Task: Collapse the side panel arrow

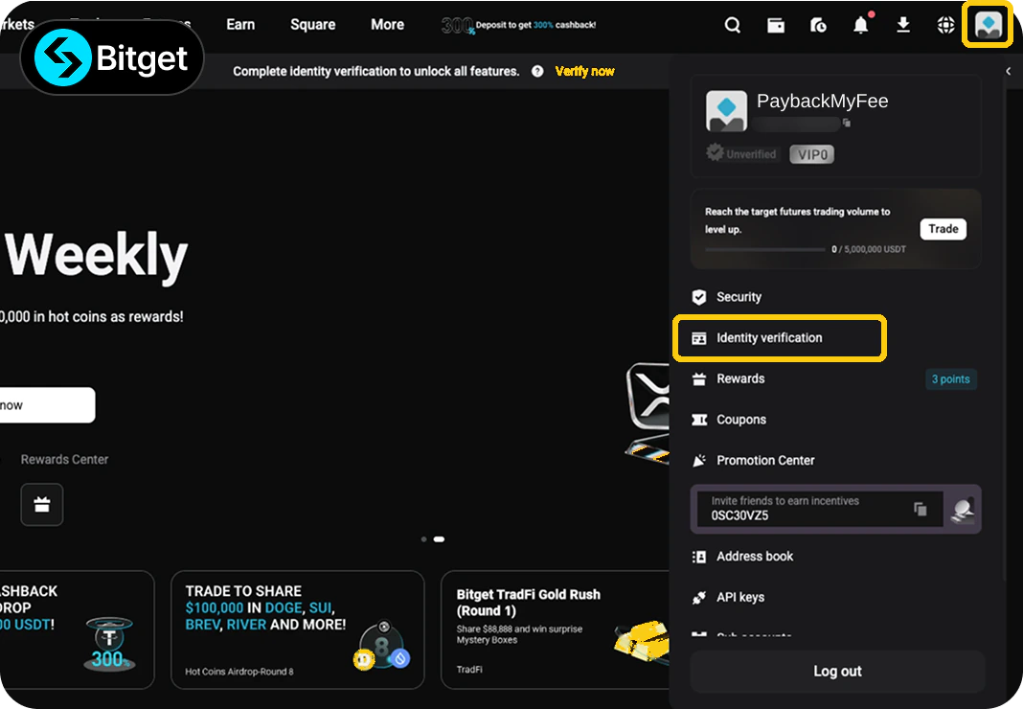Action: click(x=1009, y=71)
